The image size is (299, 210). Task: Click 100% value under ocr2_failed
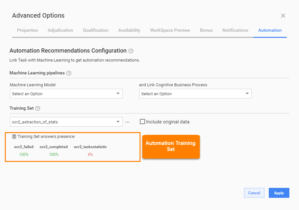tap(24, 155)
